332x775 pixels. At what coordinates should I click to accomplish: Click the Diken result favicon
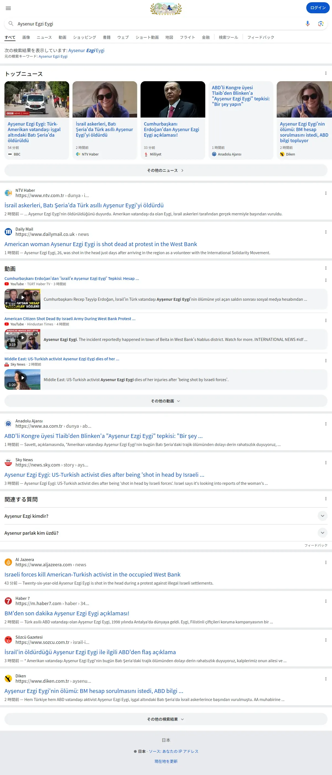click(8, 679)
